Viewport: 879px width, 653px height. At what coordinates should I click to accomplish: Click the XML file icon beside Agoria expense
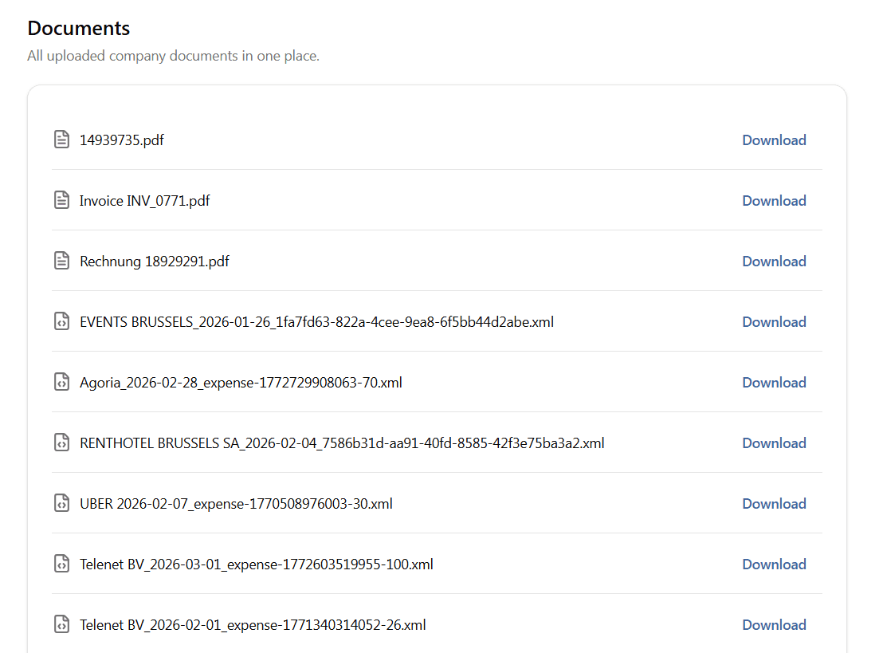[x=61, y=382]
